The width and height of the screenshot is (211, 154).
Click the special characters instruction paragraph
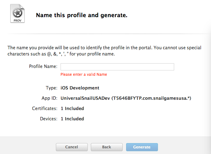click(104, 51)
